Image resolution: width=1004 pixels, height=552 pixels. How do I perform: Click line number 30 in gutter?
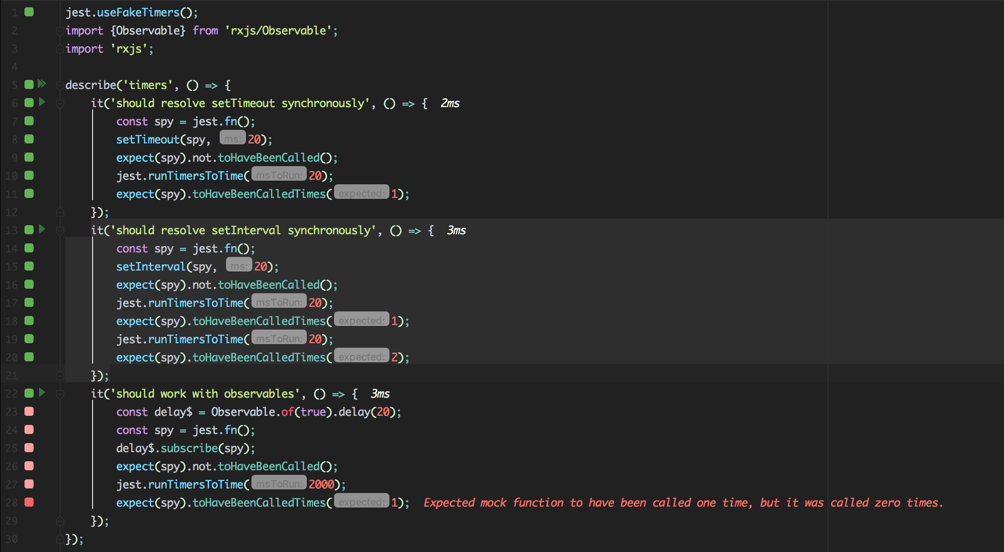[12, 539]
